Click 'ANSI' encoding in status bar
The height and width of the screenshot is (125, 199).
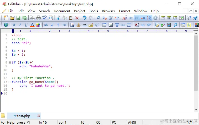(132, 122)
